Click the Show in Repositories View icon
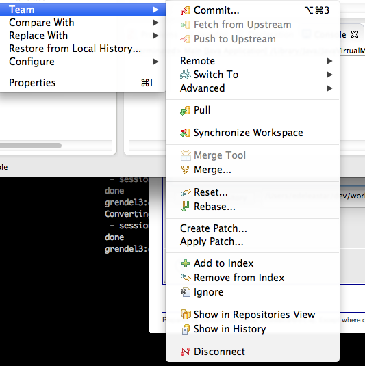Viewport: 365px width, 366px height. (x=186, y=315)
